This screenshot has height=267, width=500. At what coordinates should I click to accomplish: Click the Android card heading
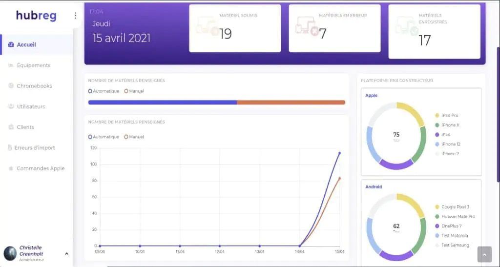(x=374, y=187)
